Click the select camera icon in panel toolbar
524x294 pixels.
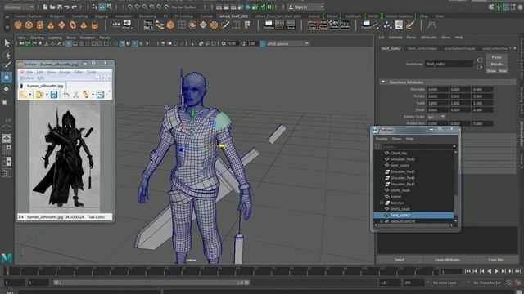21,43
